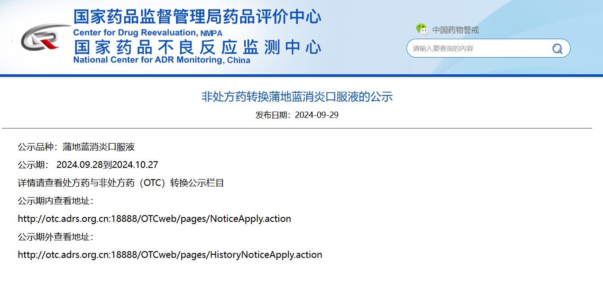Click the 公示期内查看地址 label

pyautogui.click(x=55, y=201)
